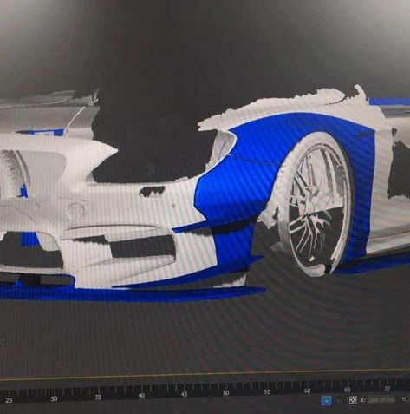This screenshot has width=410, height=414.
Task: Click the X coordinate input field
Action: (x=381, y=399)
